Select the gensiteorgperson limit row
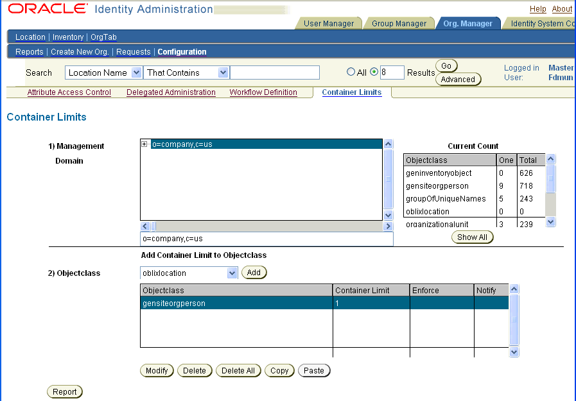576x401 pixels. [x=324, y=303]
